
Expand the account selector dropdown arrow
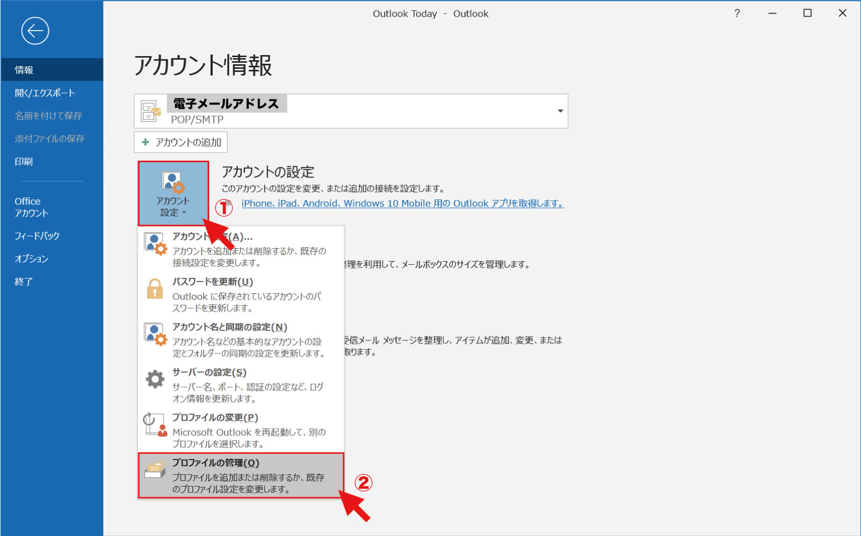[560, 111]
